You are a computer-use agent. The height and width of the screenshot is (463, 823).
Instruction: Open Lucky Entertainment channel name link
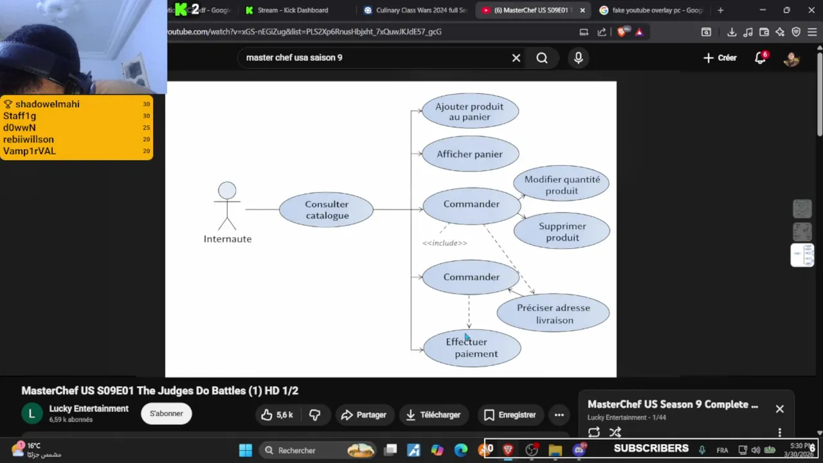point(89,408)
